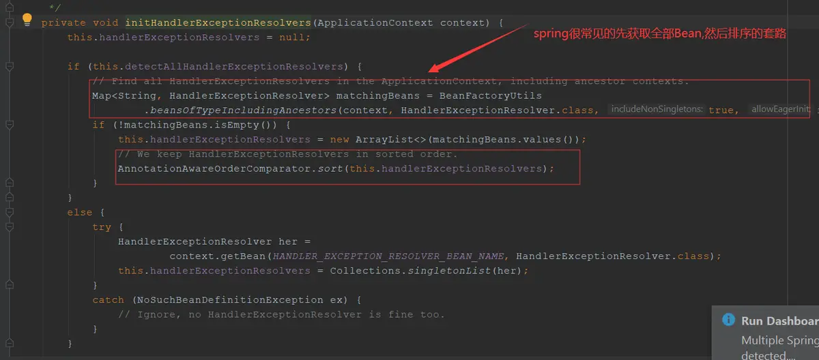Click comment '// Ignore, no HandlerExceptionResolver is fine too.'
Image resolution: width=819 pixels, height=360 pixels.
tap(281, 314)
